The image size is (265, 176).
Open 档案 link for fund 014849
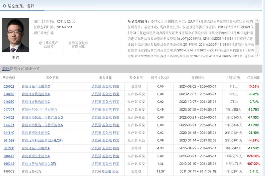116,133
